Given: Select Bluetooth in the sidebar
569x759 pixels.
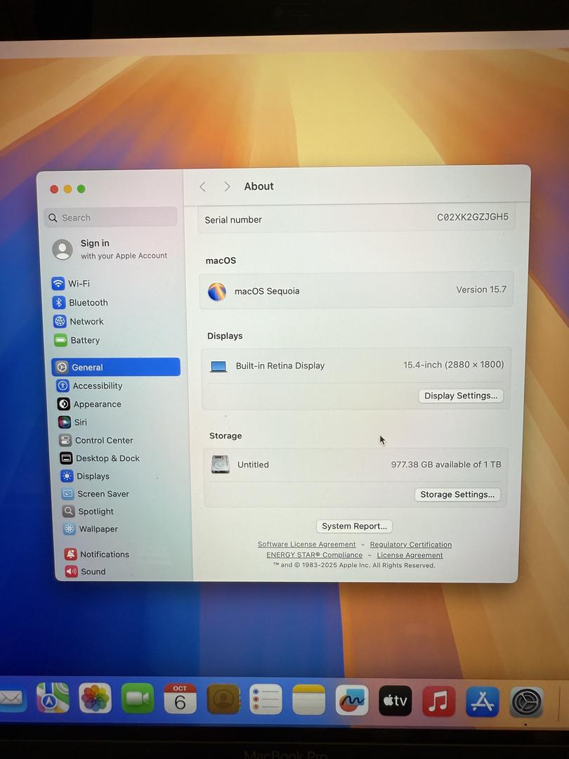Looking at the screenshot, I should coord(87,303).
